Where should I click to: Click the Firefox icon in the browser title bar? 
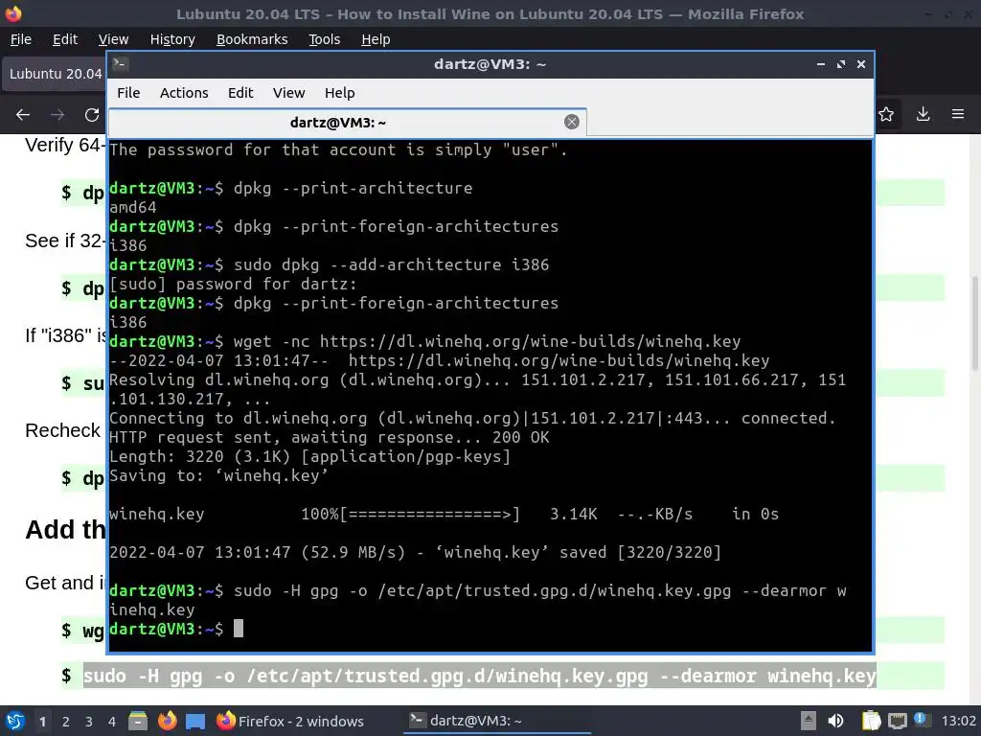tap(13, 13)
